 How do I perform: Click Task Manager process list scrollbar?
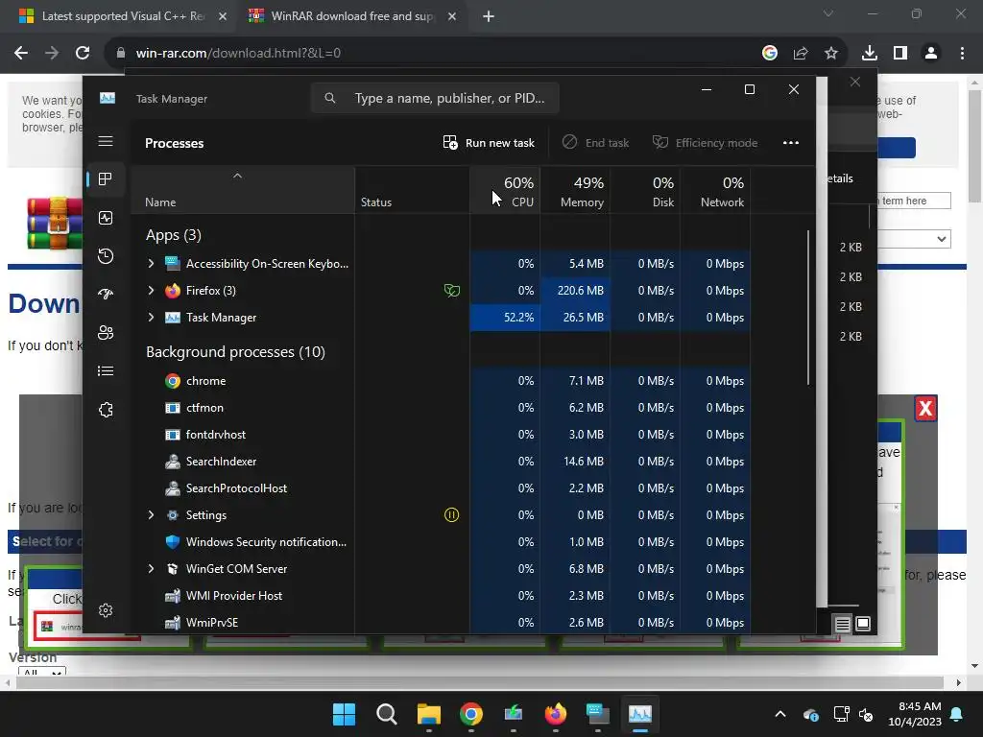click(x=808, y=307)
